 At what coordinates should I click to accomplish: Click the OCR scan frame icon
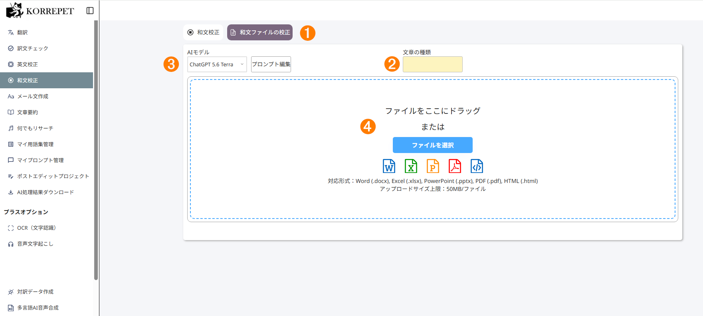coord(11,228)
